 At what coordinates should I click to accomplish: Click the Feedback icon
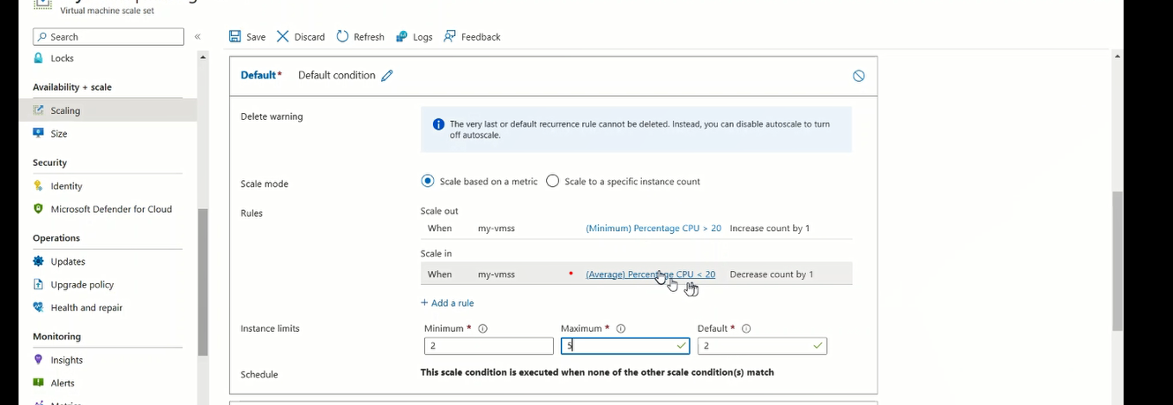pos(450,37)
